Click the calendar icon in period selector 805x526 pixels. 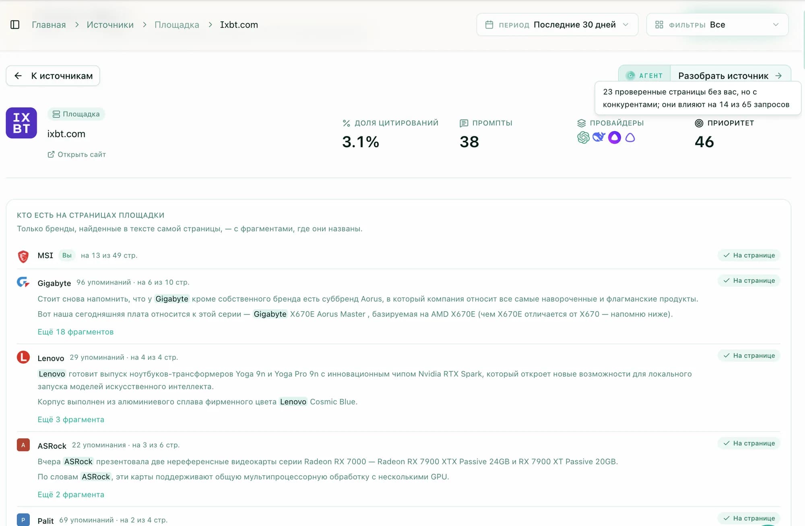[489, 25]
